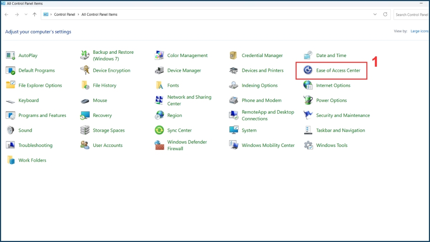430x242 pixels.
Task: Click the Power Options icon
Action: (308, 100)
